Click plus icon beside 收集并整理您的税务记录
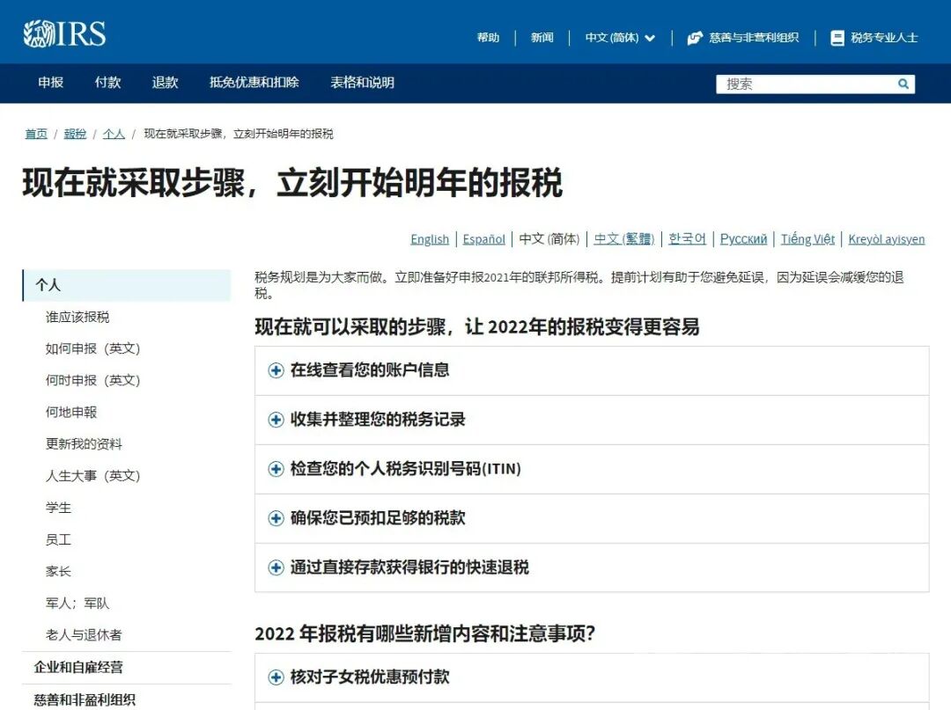Screen dimensions: 951x710 [276, 420]
